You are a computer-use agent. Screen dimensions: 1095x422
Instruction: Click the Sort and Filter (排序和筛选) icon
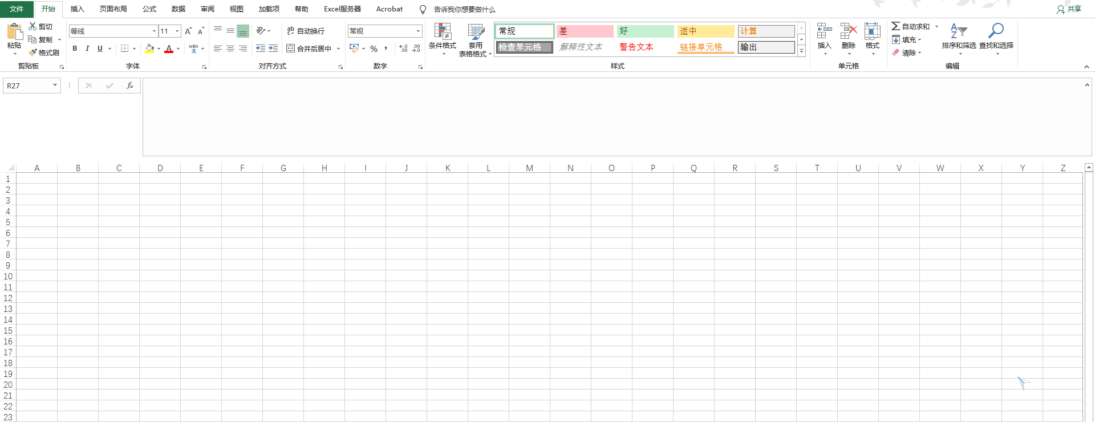[x=958, y=31]
